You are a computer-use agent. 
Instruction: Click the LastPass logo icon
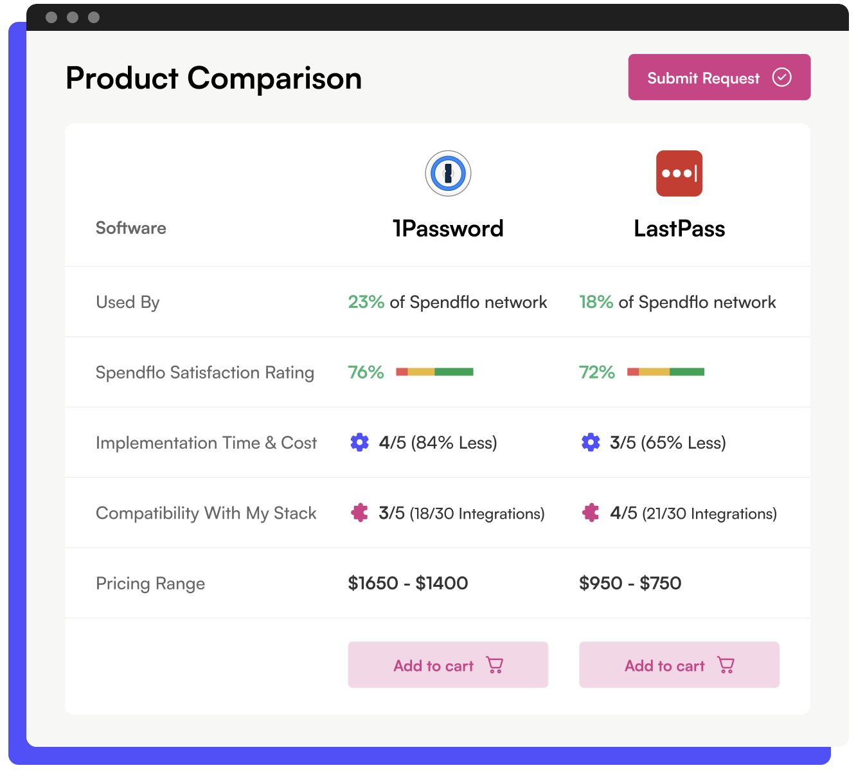[x=679, y=174]
